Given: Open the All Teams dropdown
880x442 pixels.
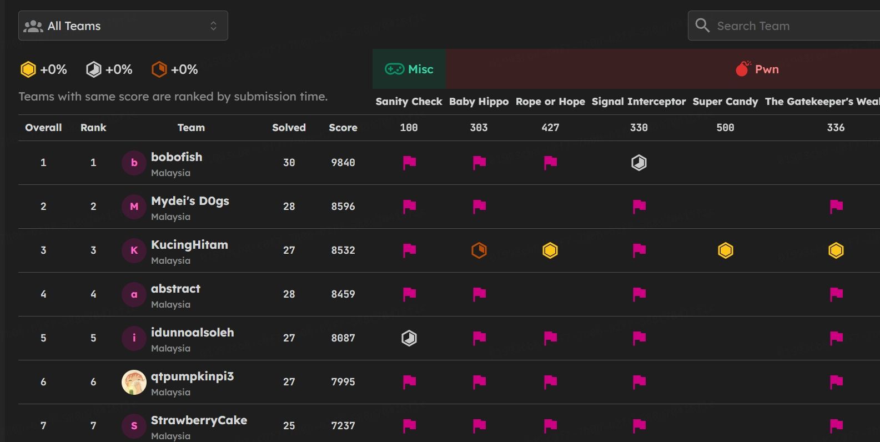Looking at the screenshot, I should (x=123, y=26).
